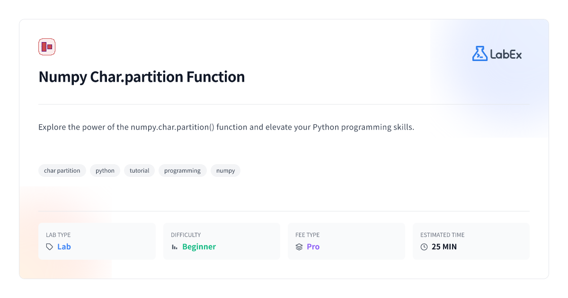Click the LabEx brand text
This screenshot has height=298, width=568.
pos(506,54)
